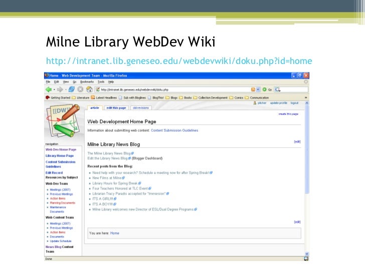This screenshot has height=273, width=365.
Task: Click the DokuWiki logo image
Action: (x=64, y=121)
